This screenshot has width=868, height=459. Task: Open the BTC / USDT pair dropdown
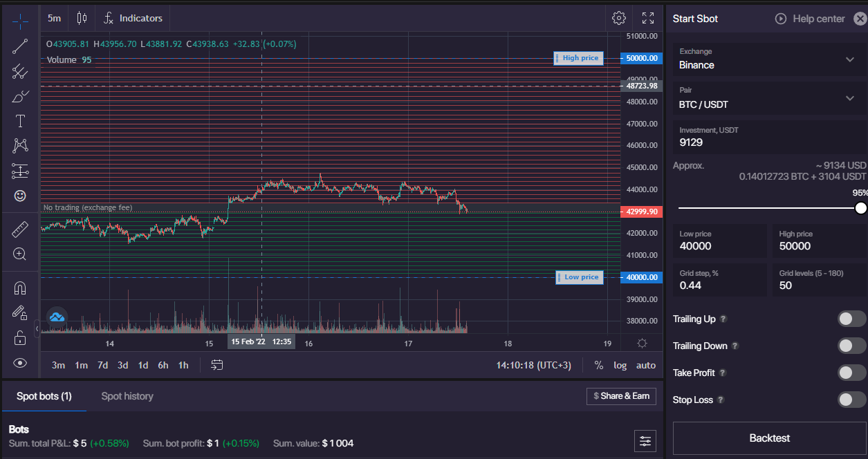(768, 98)
